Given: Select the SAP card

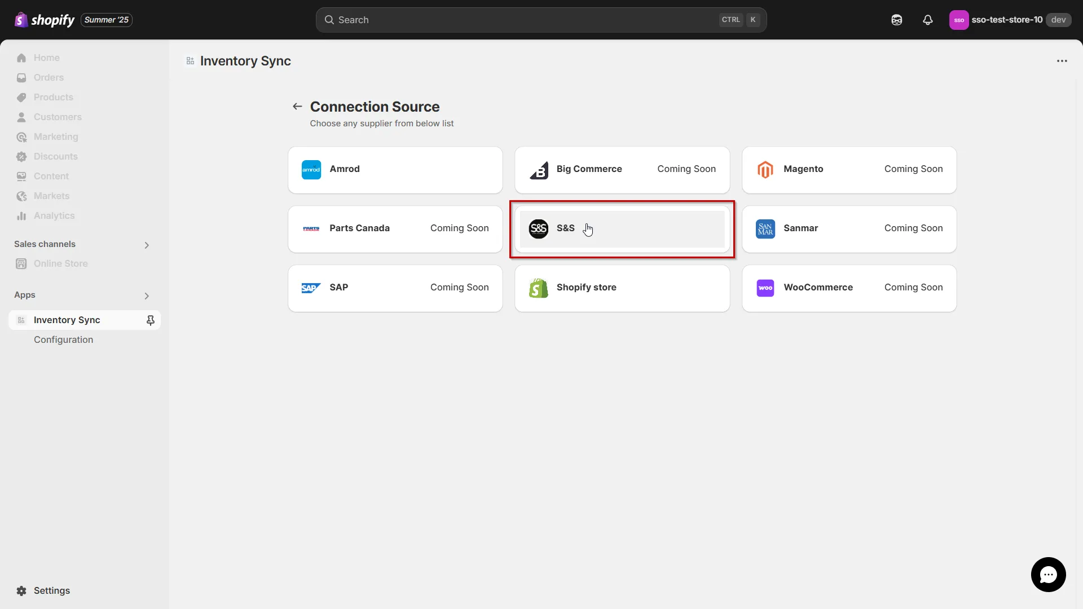Looking at the screenshot, I should point(395,288).
